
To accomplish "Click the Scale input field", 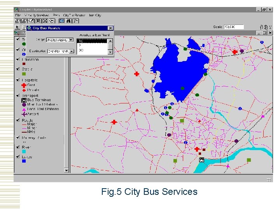I will [234, 27].
